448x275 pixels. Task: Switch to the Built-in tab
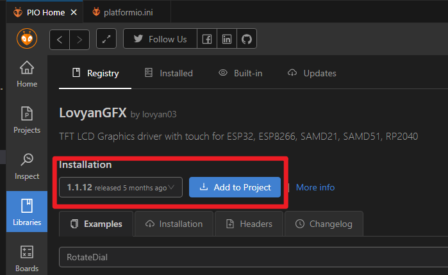tap(240, 73)
